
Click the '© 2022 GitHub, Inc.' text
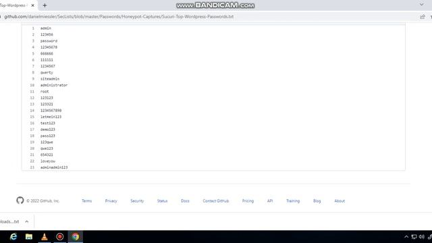pyautogui.click(x=43, y=201)
